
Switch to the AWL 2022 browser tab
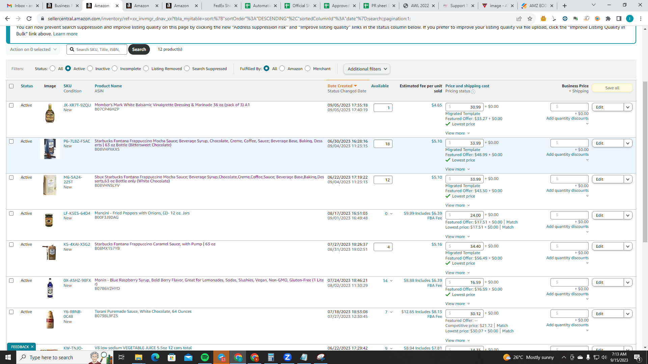pyautogui.click(x=420, y=6)
